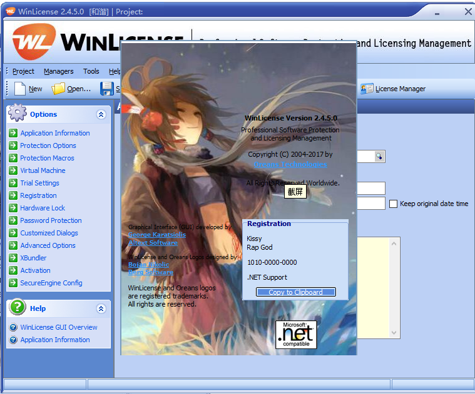This screenshot has height=394, width=475.
Task: Close the WinLicense window
Action: click(x=468, y=11)
